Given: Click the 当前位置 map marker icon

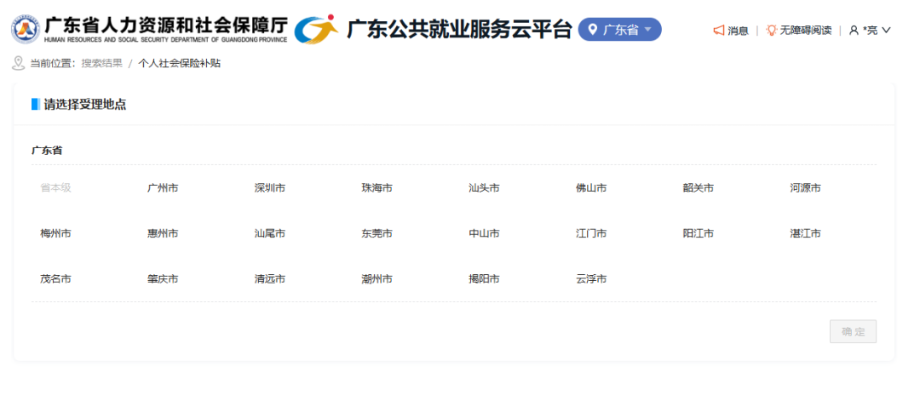Looking at the screenshot, I should point(18,63).
